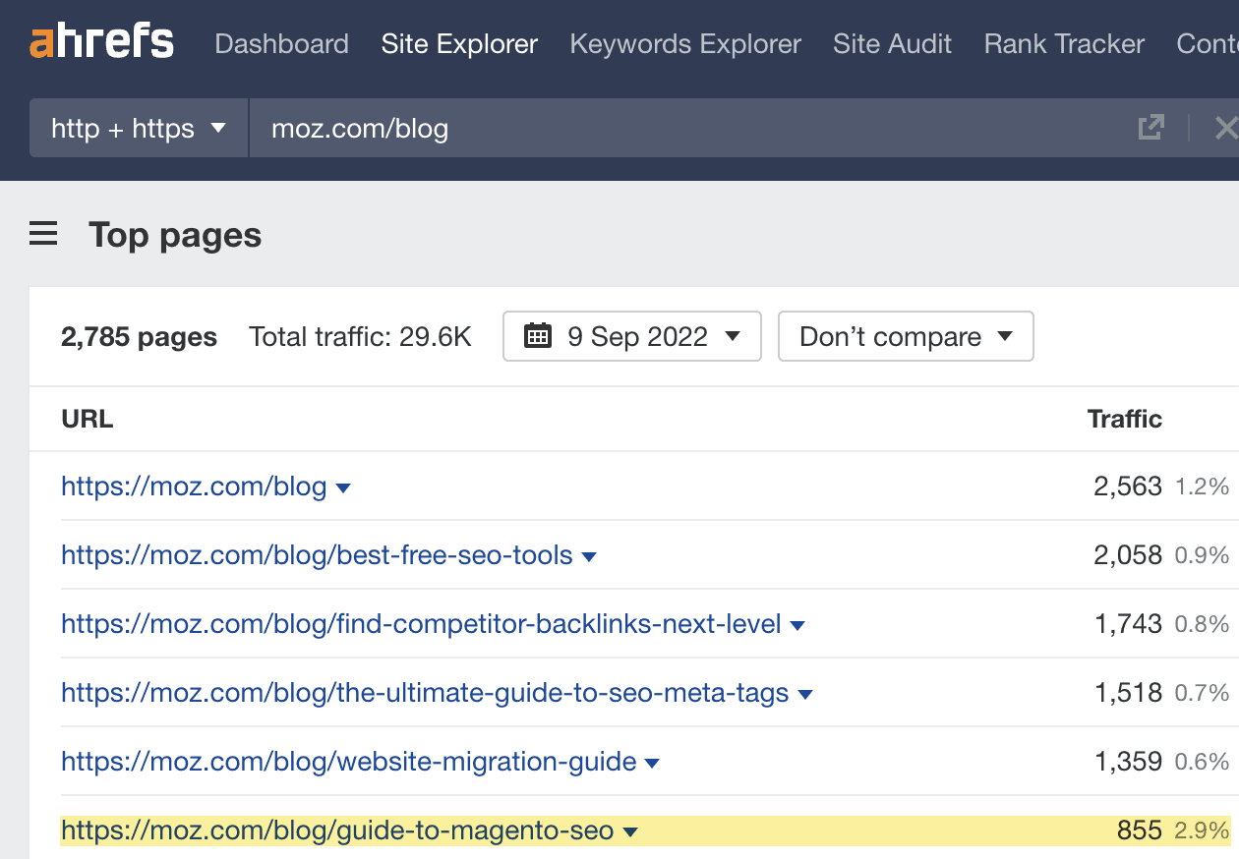Sort by the Traffic column header
This screenshot has height=859, width=1239.
(1124, 419)
